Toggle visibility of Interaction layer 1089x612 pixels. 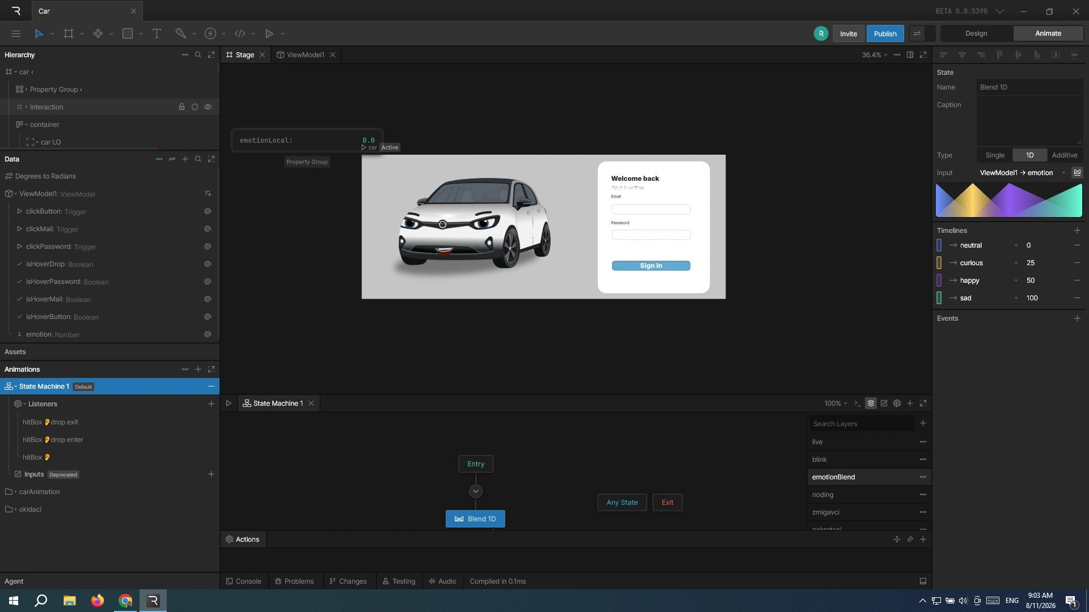point(208,107)
